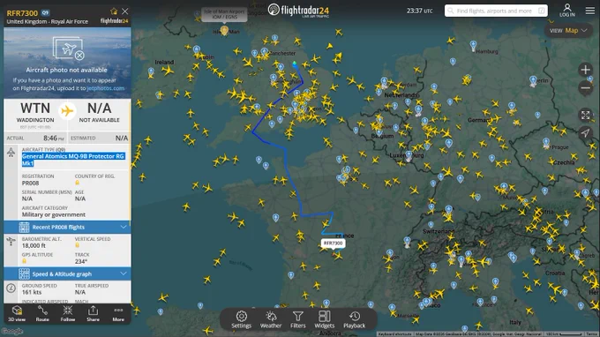Click the Hamburg airport pin
600x337 pixels.
[473, 46]
